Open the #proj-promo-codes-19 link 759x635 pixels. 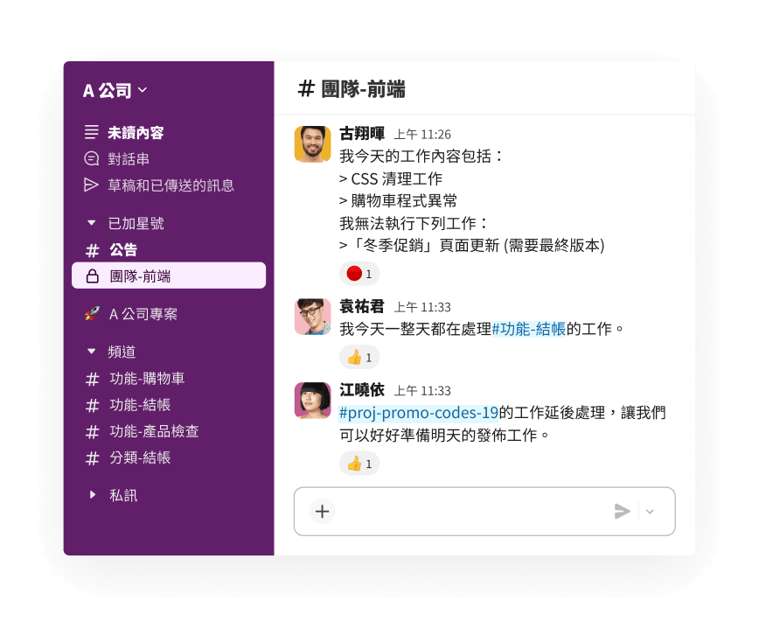pyautogui.click(x=419, y=413)
